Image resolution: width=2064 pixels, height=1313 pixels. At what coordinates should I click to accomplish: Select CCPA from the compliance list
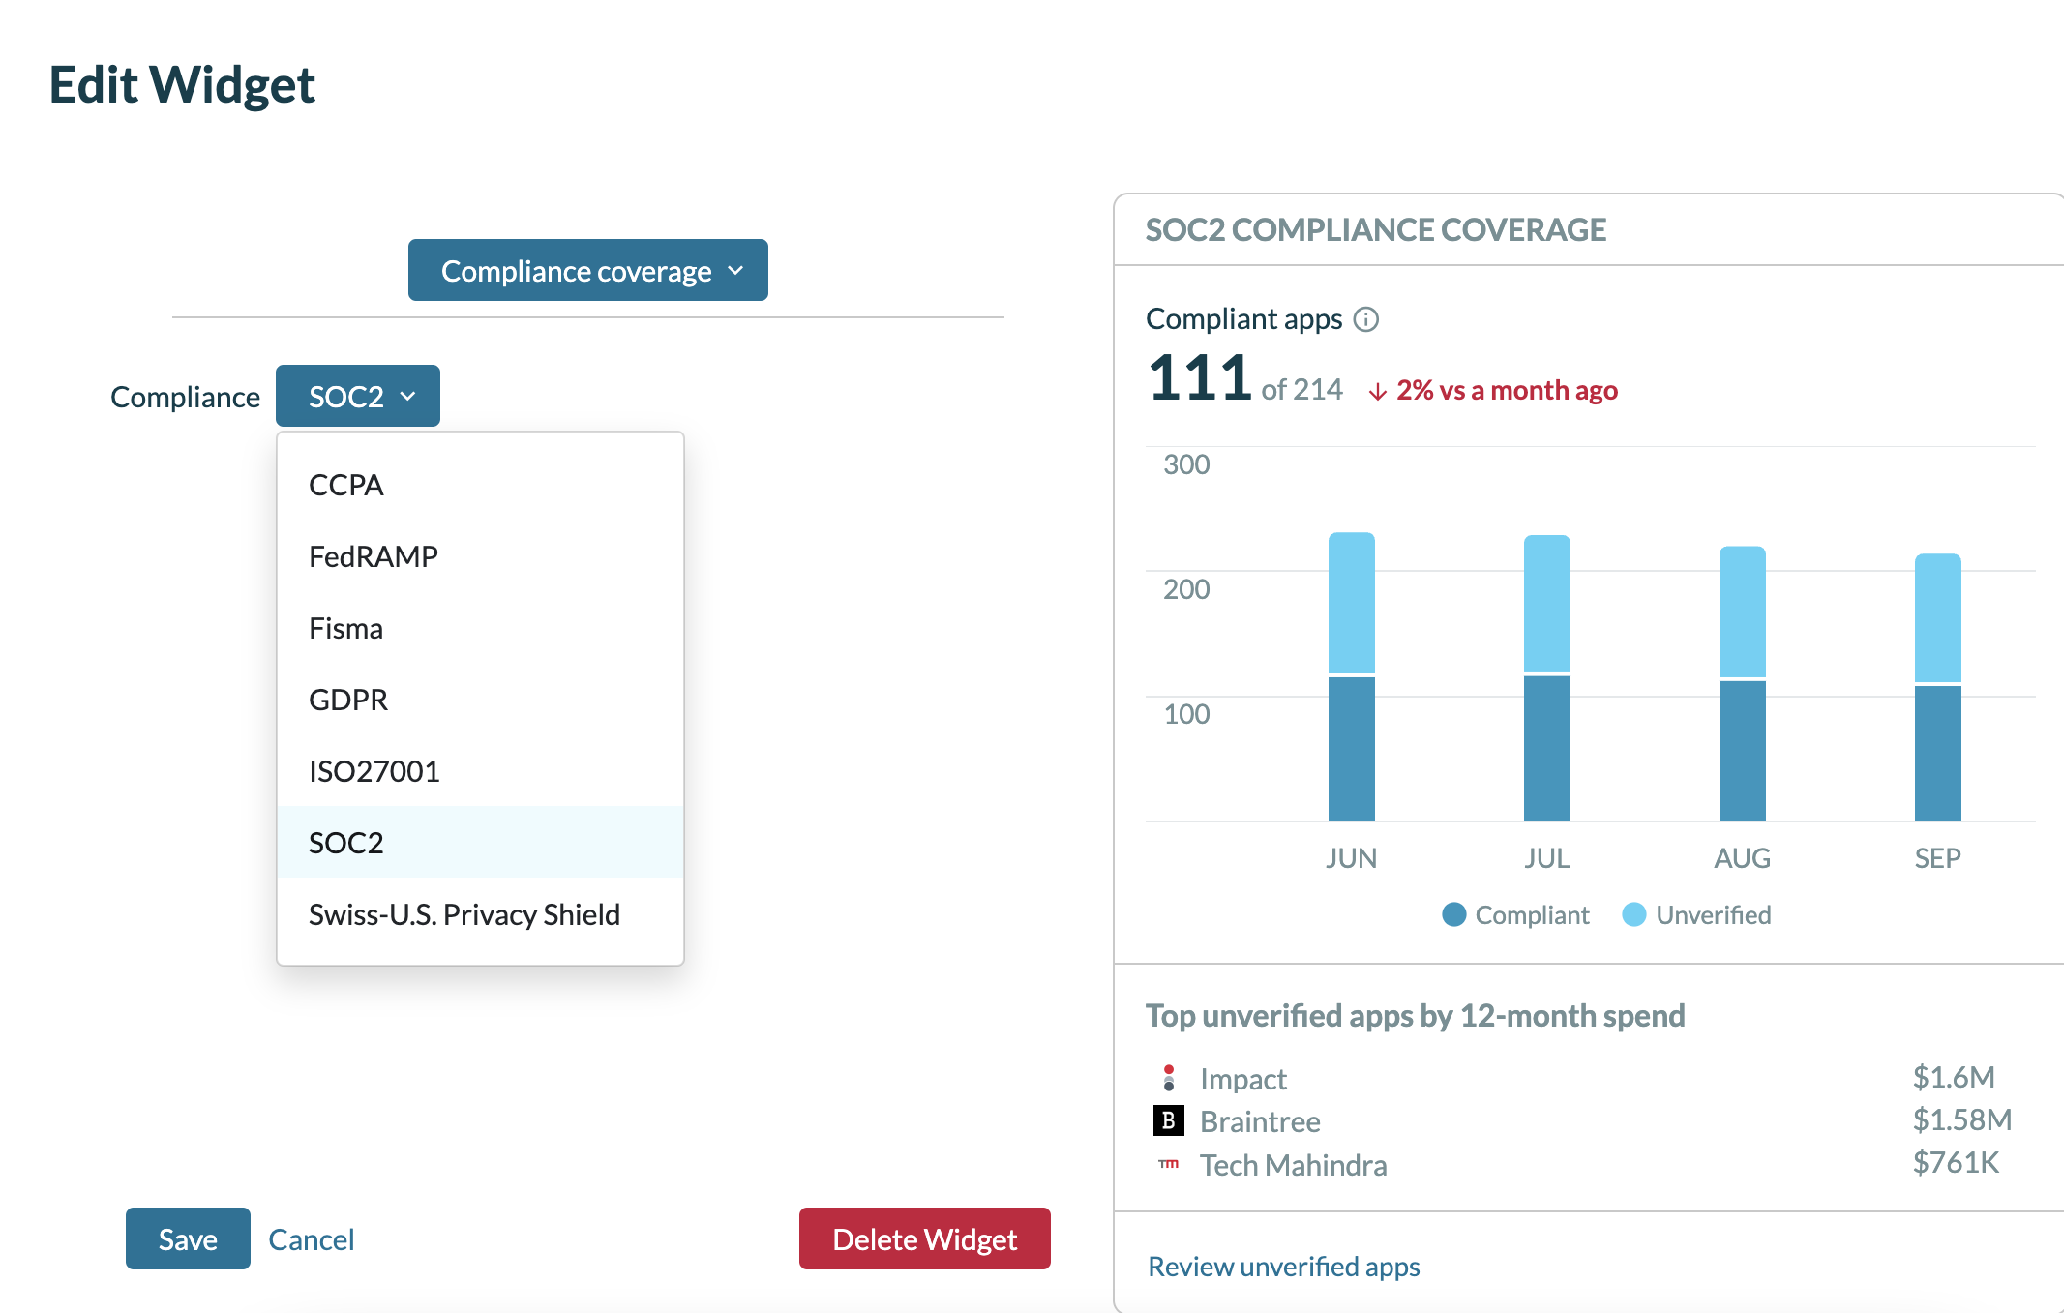click(x=346, y=485)
